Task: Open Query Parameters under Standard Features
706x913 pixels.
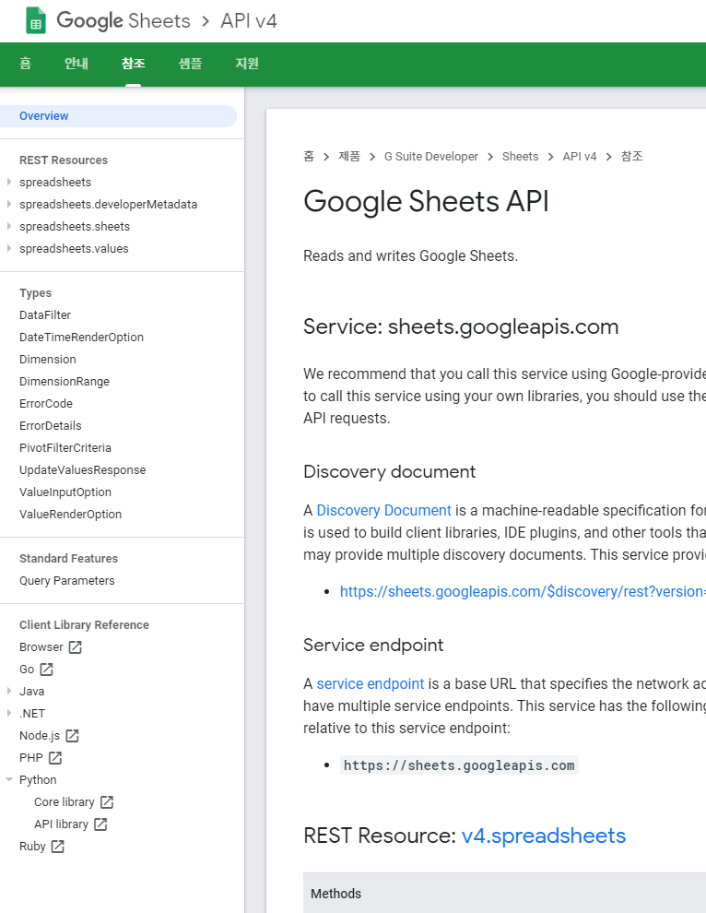Action: 67,580
